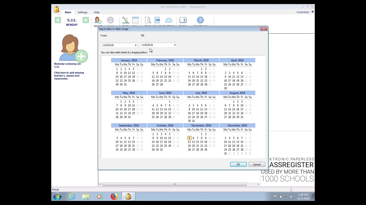Click the scrollbar's left arrow

click(100, 184)
